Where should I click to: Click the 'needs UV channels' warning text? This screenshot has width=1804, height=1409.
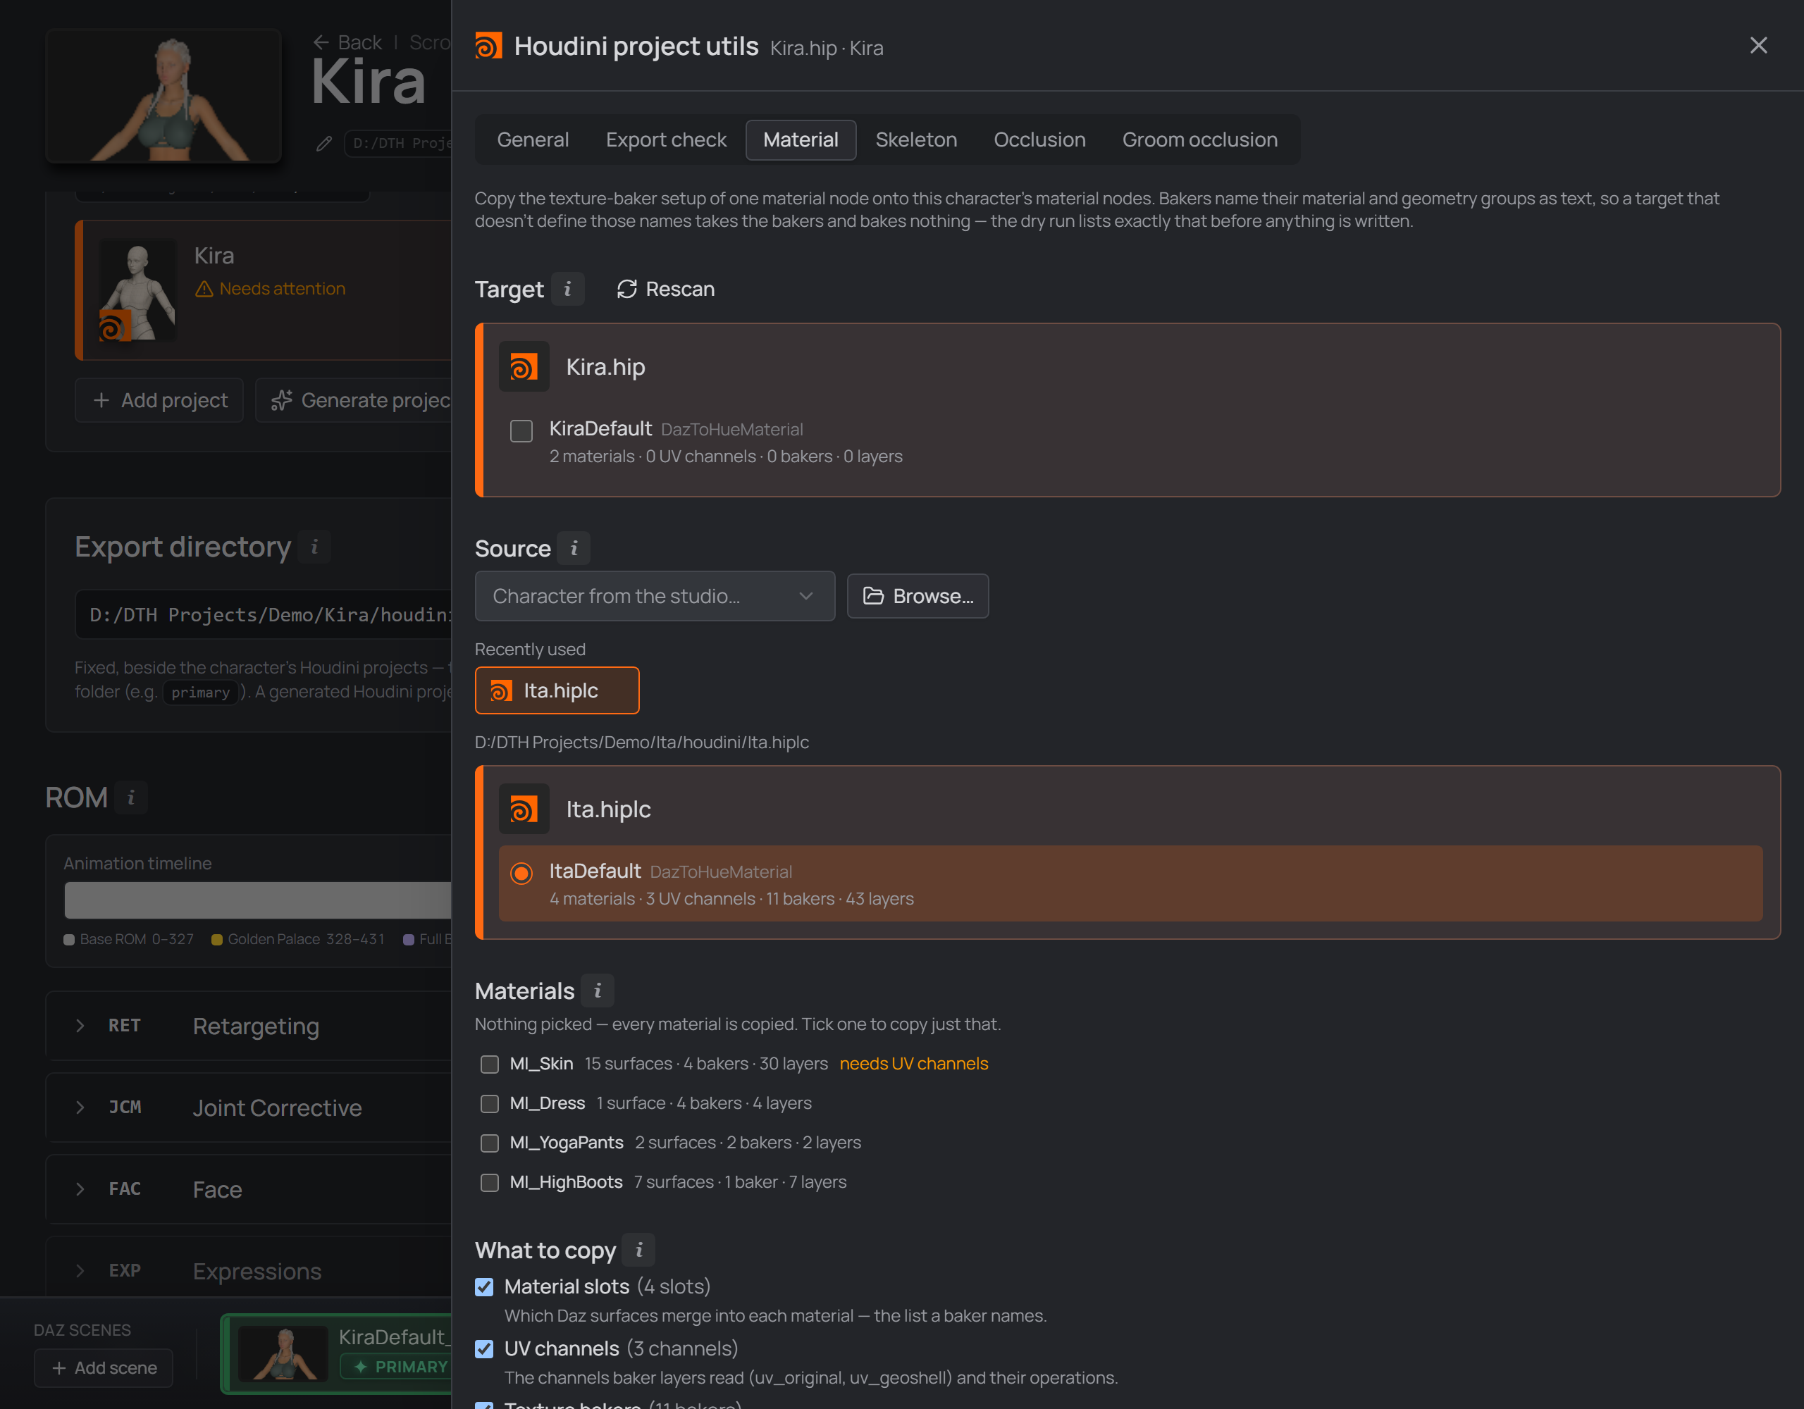click(913, 1064)
